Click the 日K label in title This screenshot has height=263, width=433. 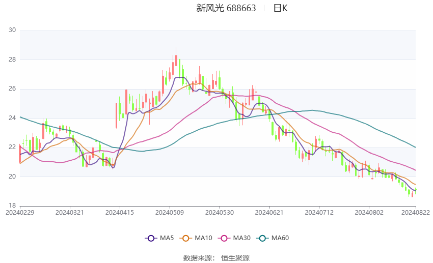[x=280, y=8]
